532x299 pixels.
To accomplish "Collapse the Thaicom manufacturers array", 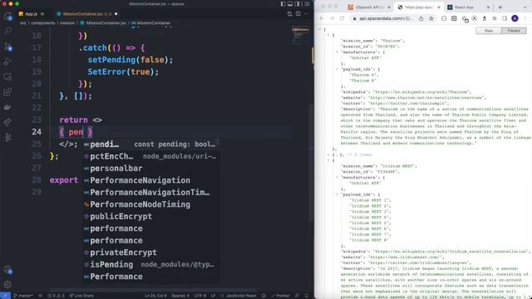I will click(x=337, y=52).
